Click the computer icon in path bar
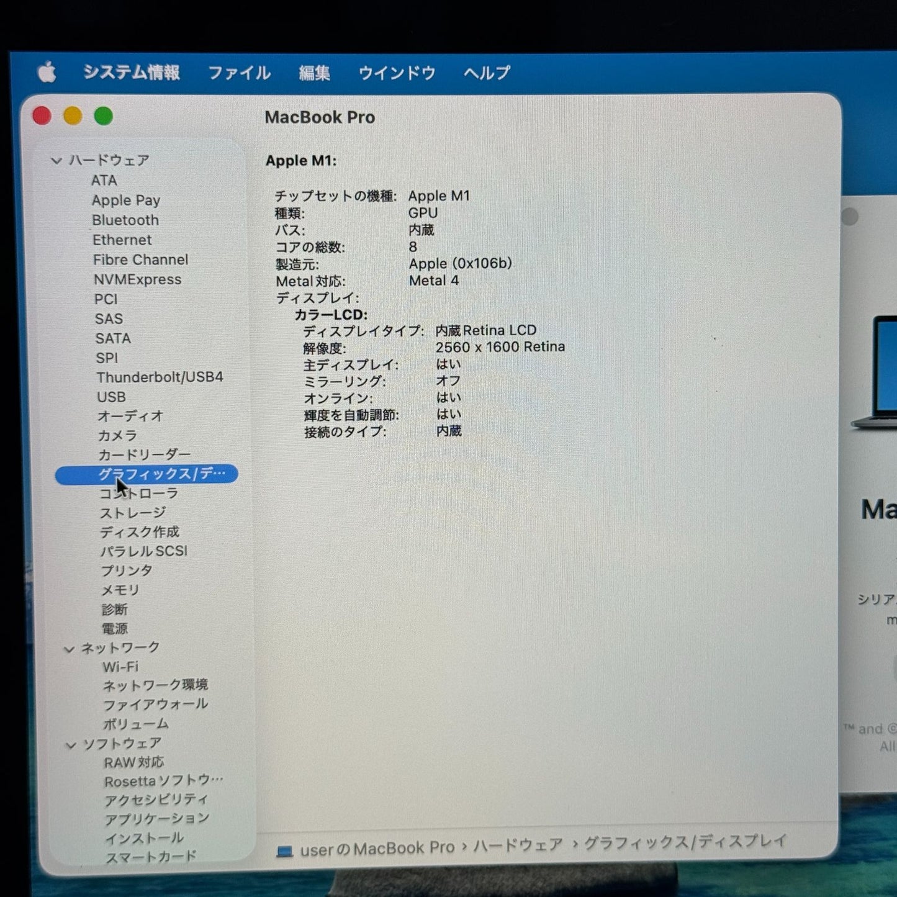This screenshot has width=897, height=897. 284,852
